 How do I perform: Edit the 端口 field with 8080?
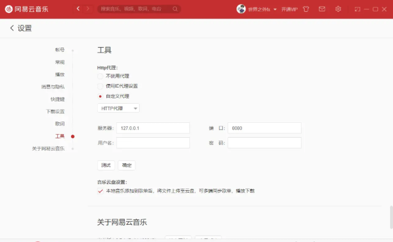[x=265, y=128]
